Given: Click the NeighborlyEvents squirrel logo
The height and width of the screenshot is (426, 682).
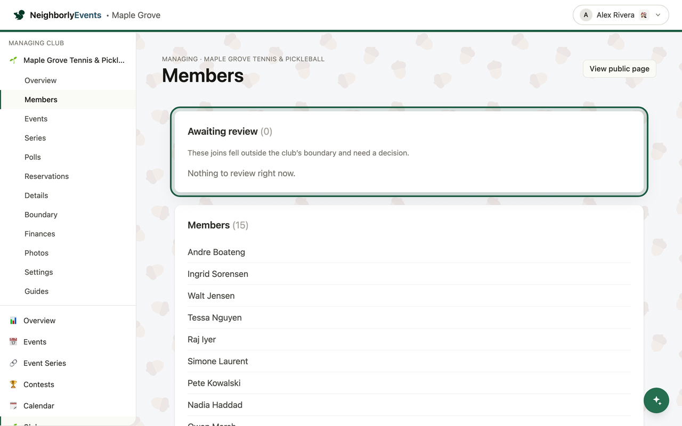Looking at the screenshot, I should (19, 15).
